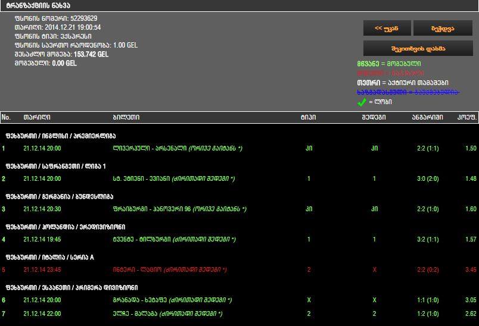Click the date '21.12.14 20:30'
479x326 pixels.
[x=42, y=209]
